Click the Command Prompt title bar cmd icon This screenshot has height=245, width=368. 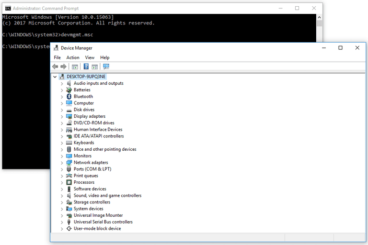[8, 8]
